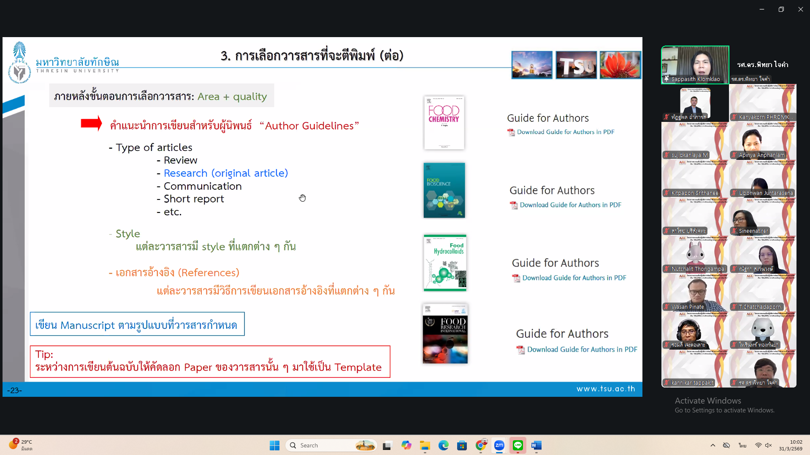
Task: Click the Task View taskbar icon
Action: click(387, 445)
